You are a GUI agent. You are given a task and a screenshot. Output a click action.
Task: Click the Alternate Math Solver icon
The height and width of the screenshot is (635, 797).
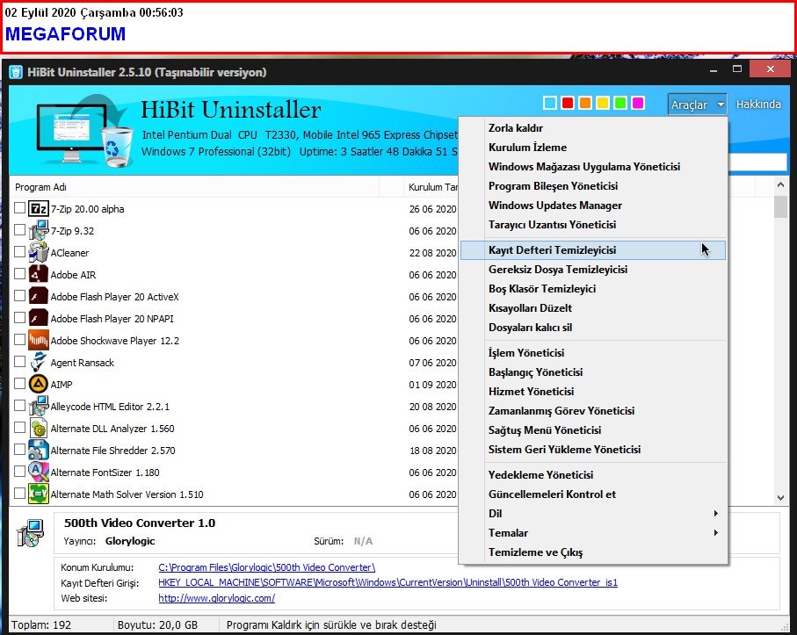click(x=38, y=494)
